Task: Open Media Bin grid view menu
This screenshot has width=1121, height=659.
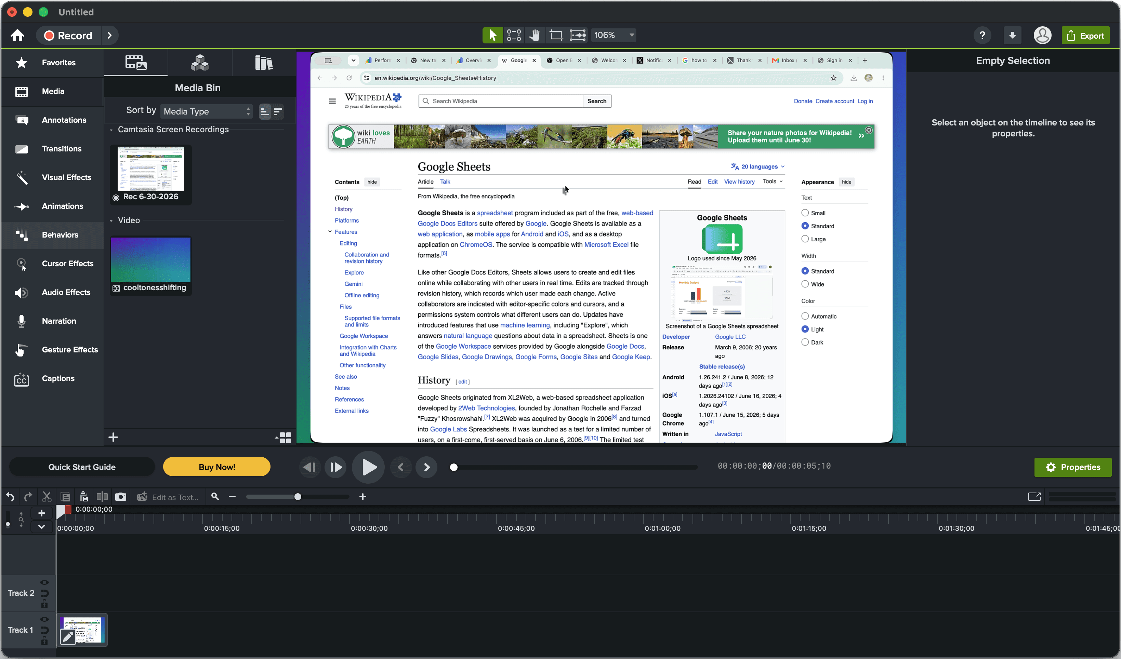Action: click(x=283, y=438)
